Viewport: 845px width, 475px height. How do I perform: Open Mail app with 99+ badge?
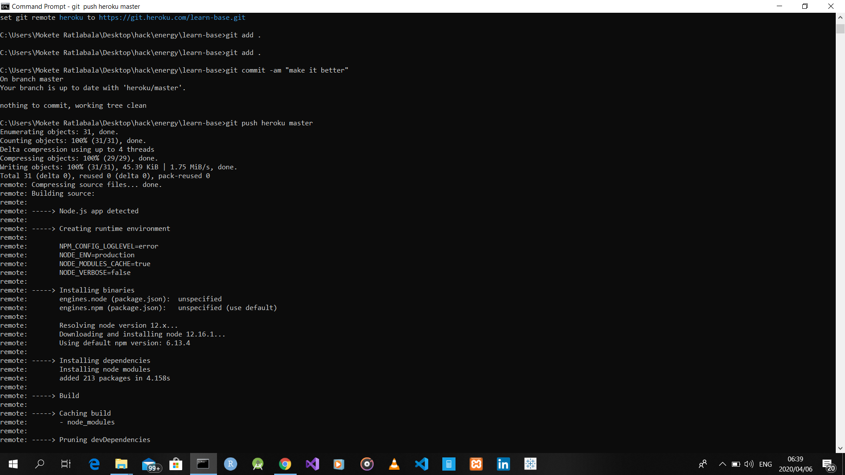(150, 464)
